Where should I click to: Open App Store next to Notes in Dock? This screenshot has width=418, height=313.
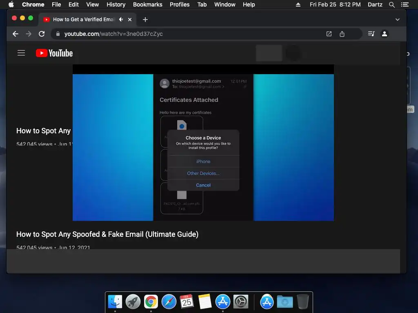(x=223, y=302)
